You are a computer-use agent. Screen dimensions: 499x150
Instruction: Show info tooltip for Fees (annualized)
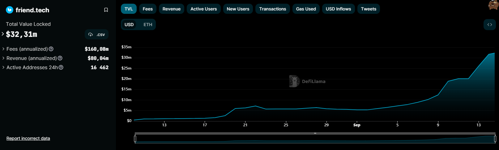51,49
